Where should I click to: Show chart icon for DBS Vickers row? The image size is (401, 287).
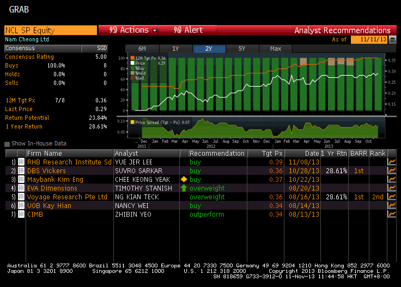(392, 170)
